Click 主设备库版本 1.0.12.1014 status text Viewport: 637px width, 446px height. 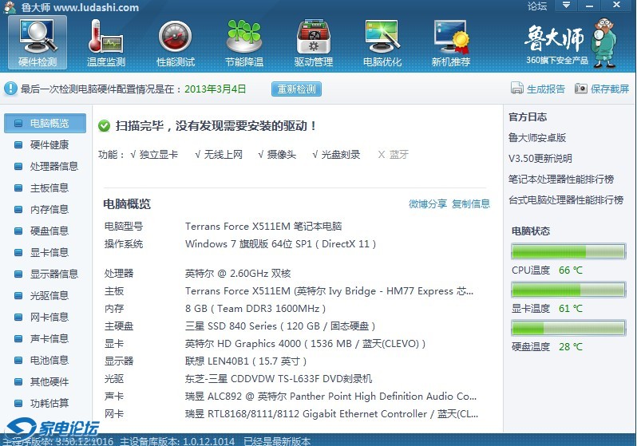[177, 441]
